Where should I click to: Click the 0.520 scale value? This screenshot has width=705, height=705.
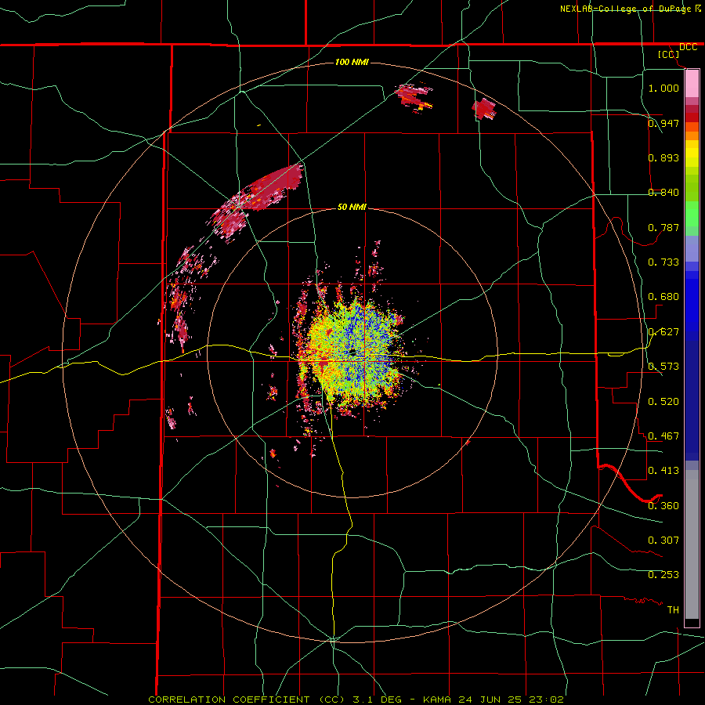[x=663, y=401]
